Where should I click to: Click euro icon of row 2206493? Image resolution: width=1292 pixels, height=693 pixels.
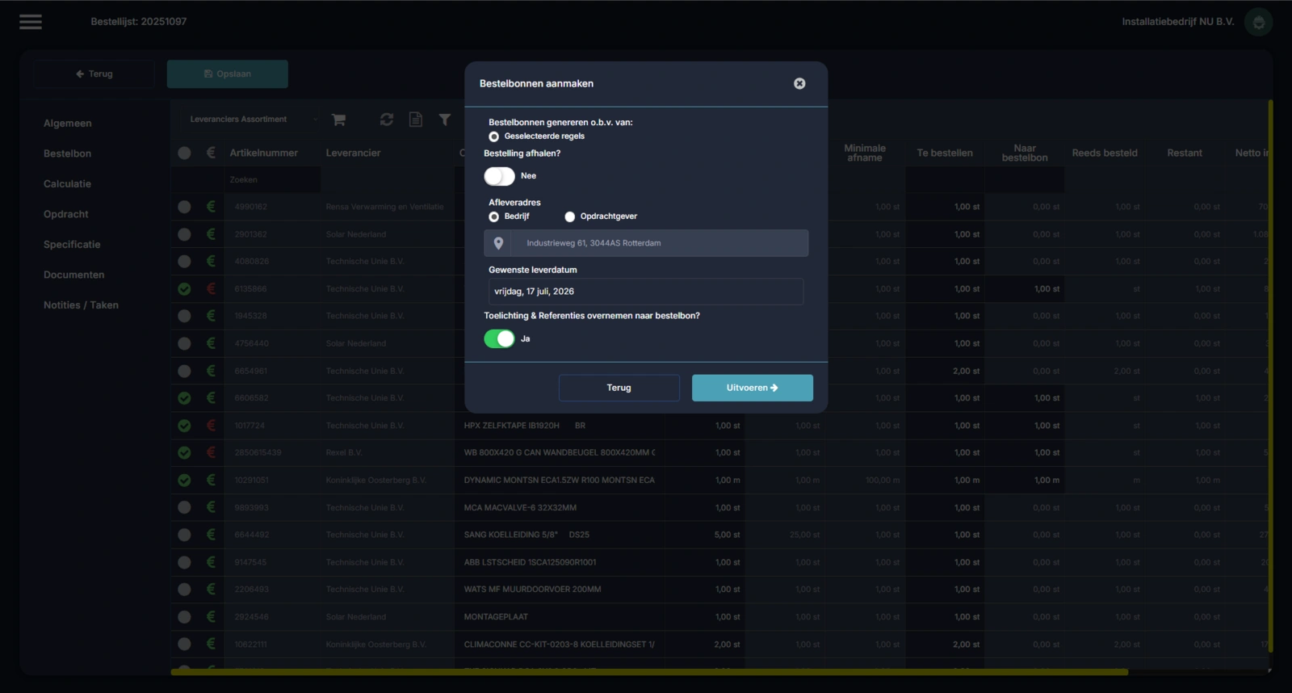211,589
